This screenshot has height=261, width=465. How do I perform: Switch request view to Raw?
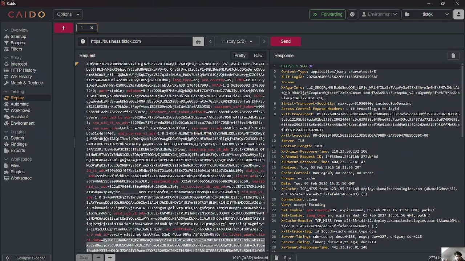point(258,55)
